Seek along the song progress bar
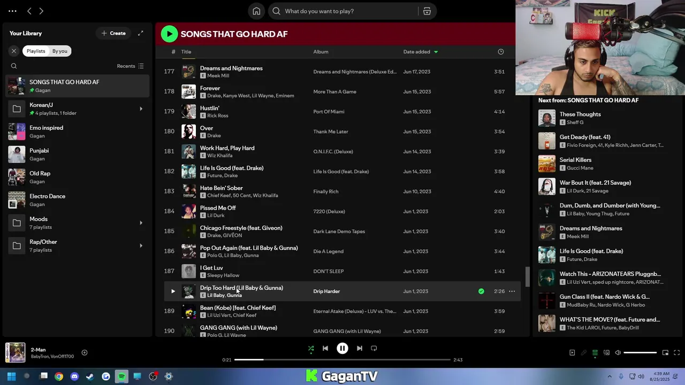685x385 pixels. coord(342,360)
